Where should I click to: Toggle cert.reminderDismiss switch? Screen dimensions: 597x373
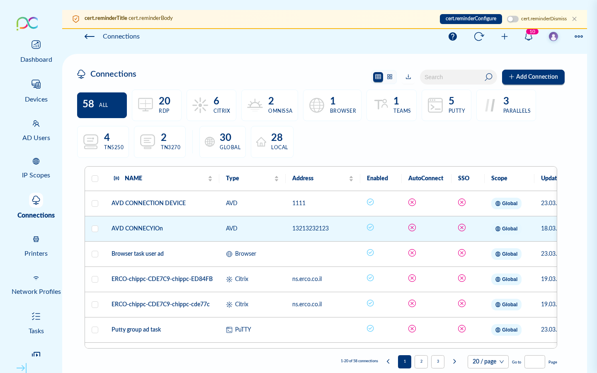512,19
